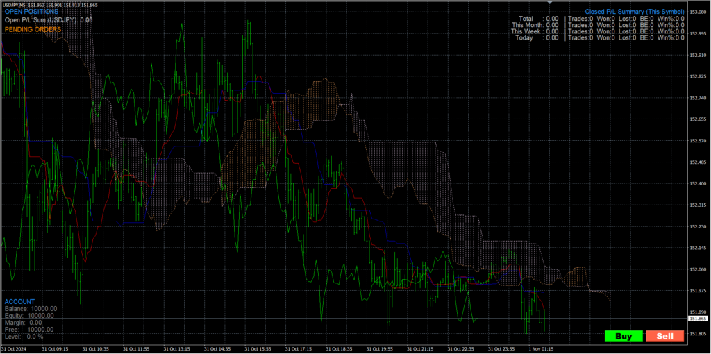Click the 153.080 price scale label
Screen dimensions: 711x354
tap(698, 12)
